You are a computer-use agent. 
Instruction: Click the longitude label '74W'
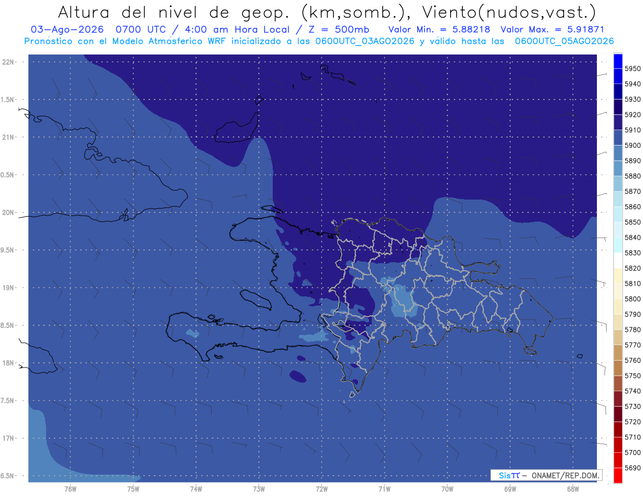coord(196,489)
